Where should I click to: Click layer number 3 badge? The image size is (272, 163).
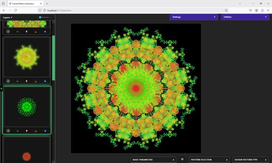click(x=8, y=131)
